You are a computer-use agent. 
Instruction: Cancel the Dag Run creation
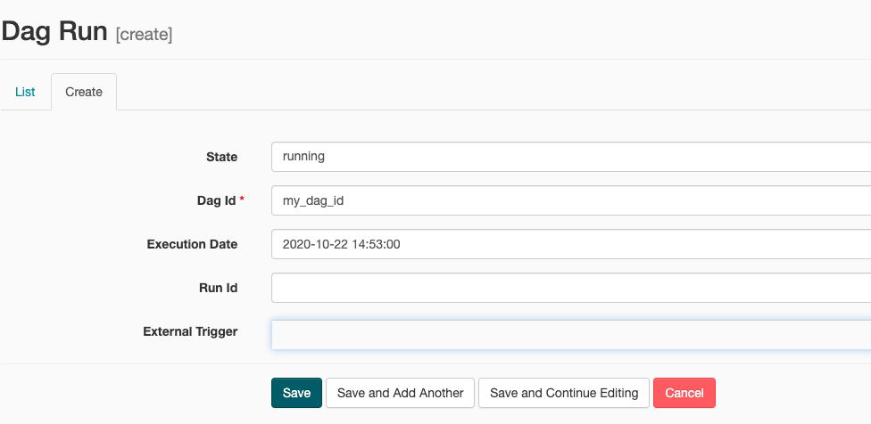[684, 393]
